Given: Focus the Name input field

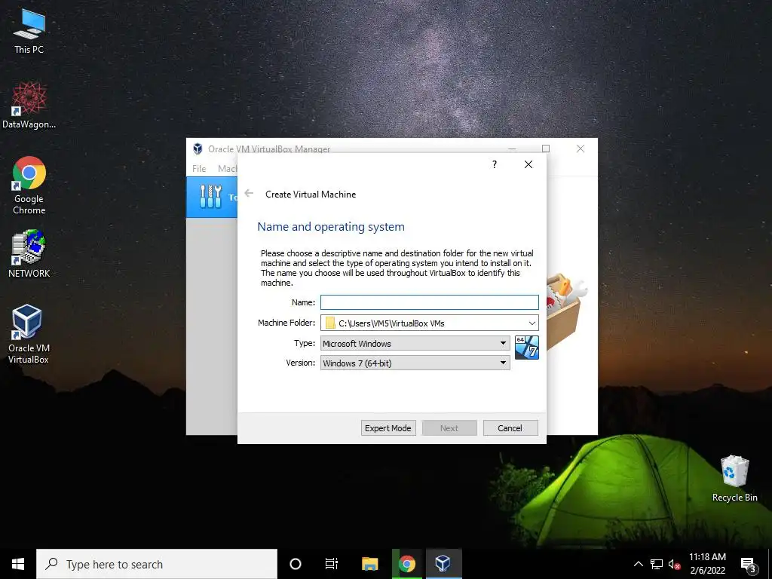Looking at the screenshot, I should click(x=429, y=302).
